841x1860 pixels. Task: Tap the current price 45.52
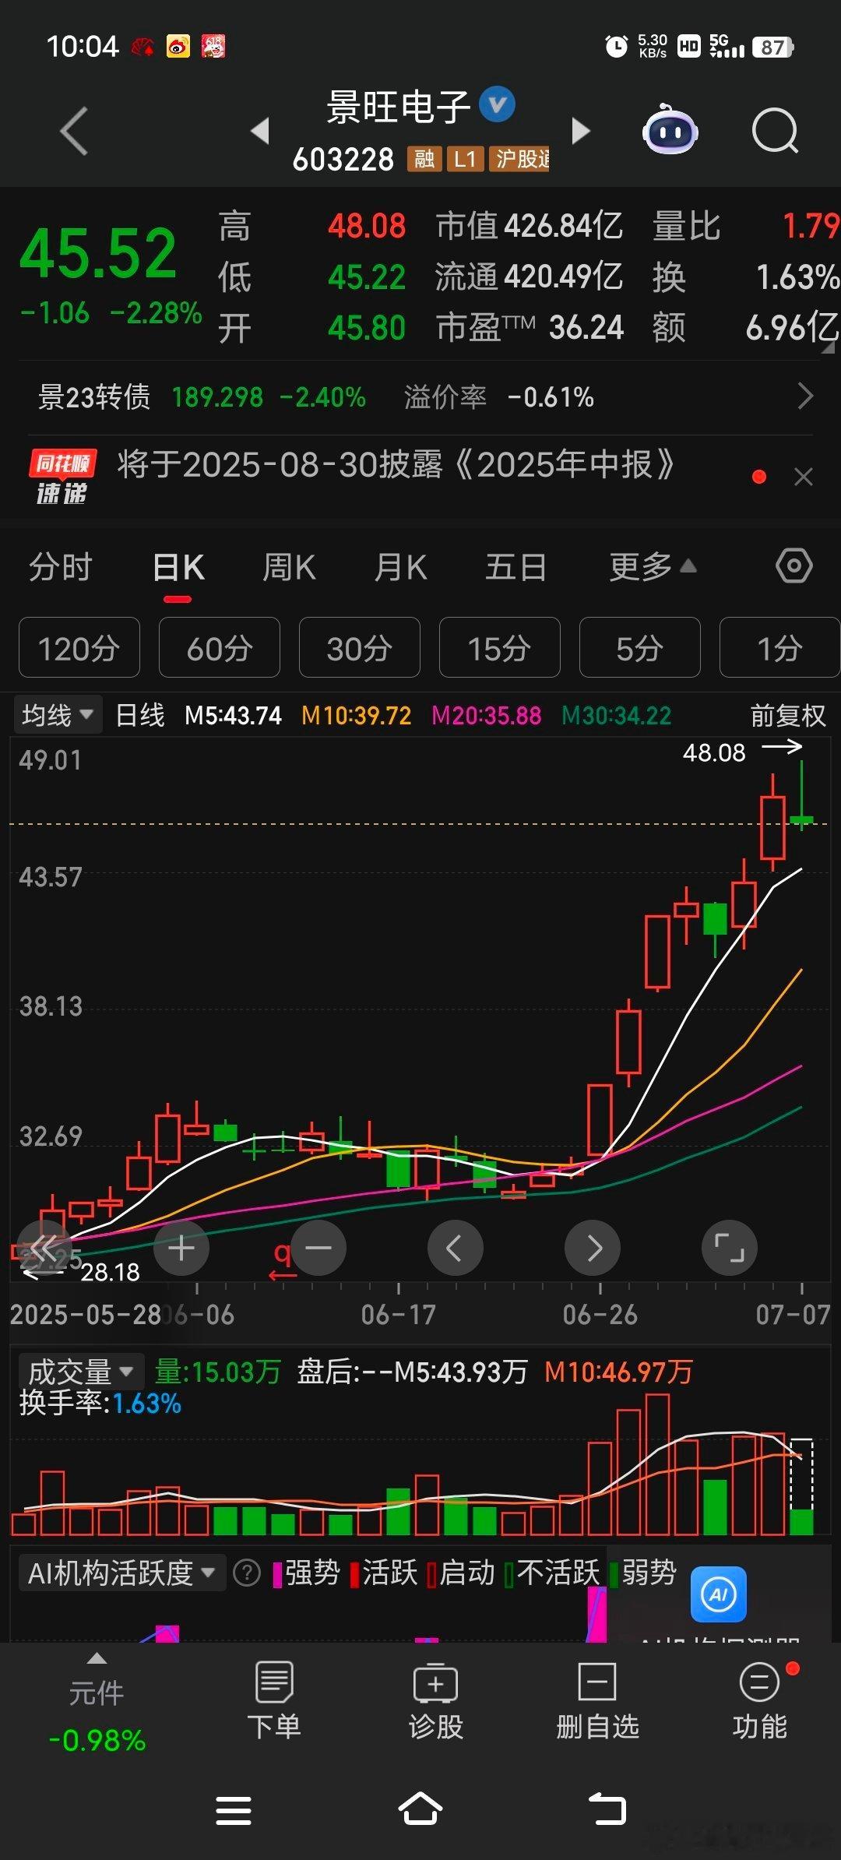pos(98,253)
